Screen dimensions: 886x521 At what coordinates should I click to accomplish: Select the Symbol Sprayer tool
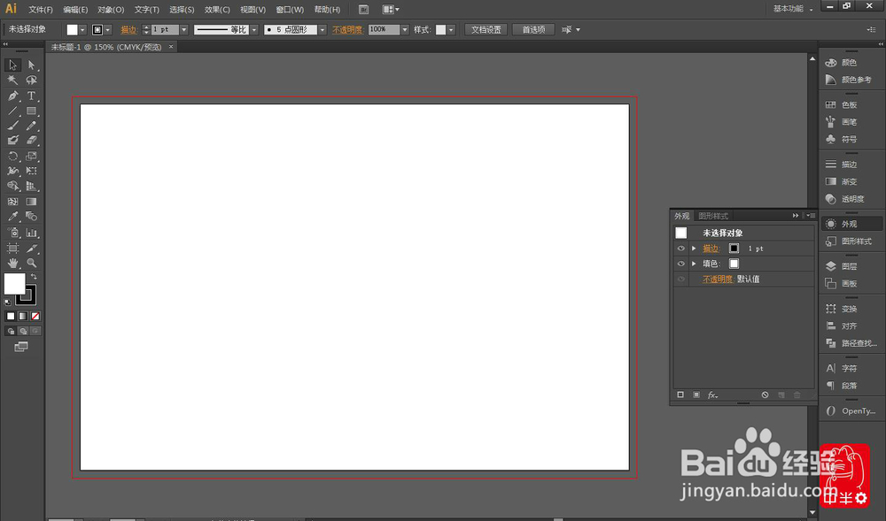(12, 233)
